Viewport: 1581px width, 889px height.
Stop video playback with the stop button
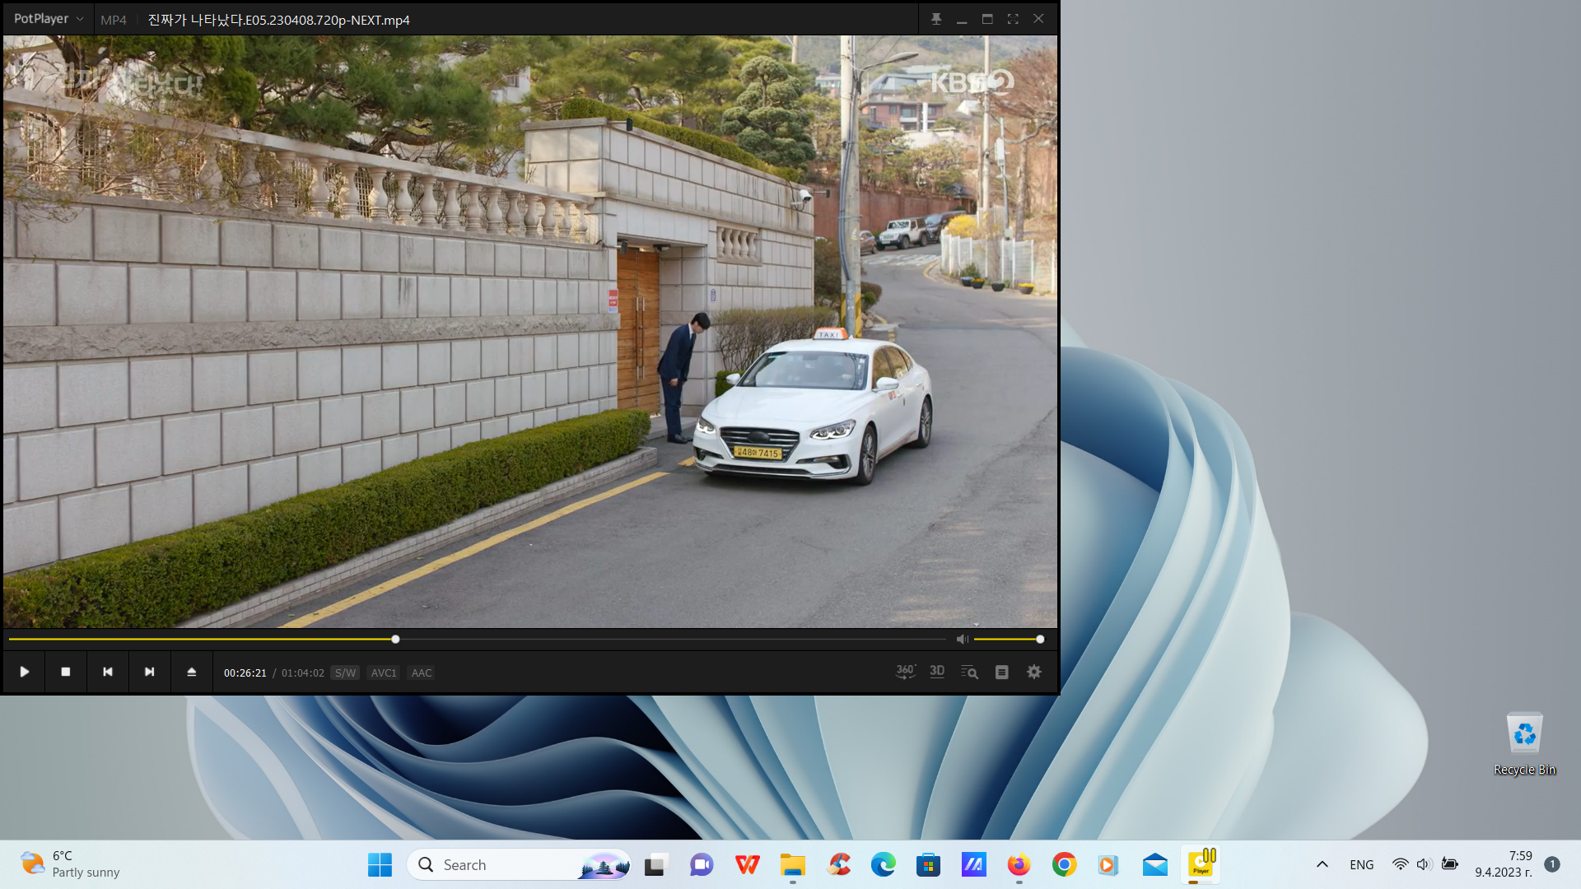66,672
